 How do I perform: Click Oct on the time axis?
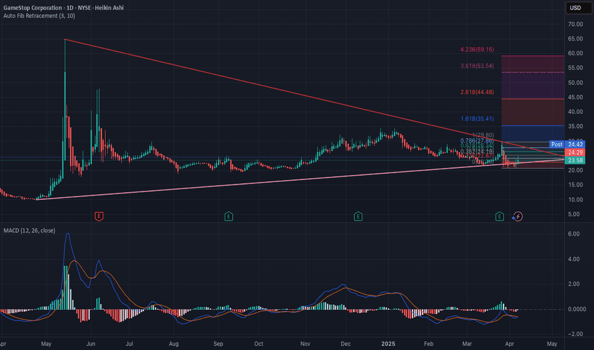coord(259,344)
